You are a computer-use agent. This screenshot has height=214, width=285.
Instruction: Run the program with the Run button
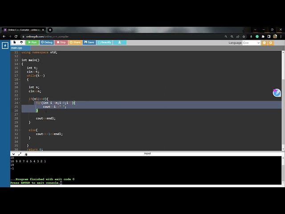[x=32, y=42]
